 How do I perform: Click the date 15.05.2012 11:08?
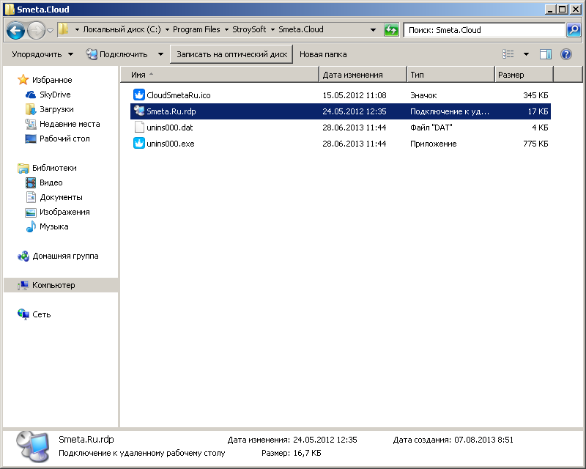[x=355, y=95]
